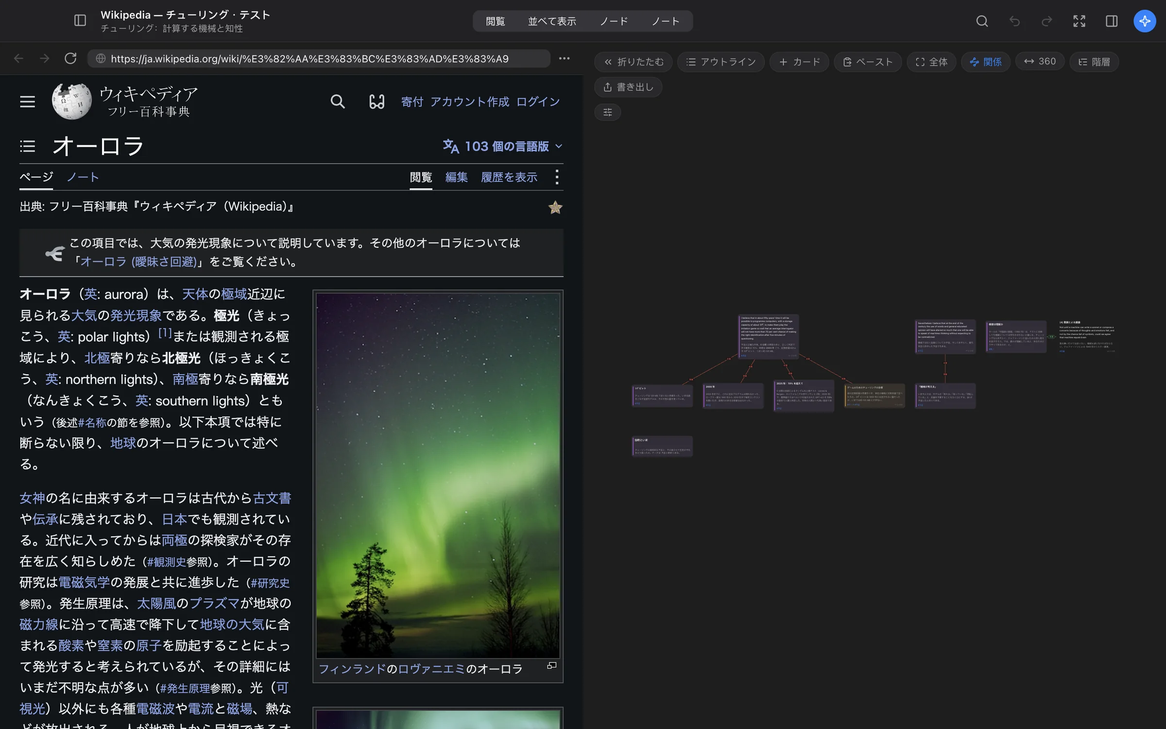Fit all with the 全体 button

[x=931, y=62]
